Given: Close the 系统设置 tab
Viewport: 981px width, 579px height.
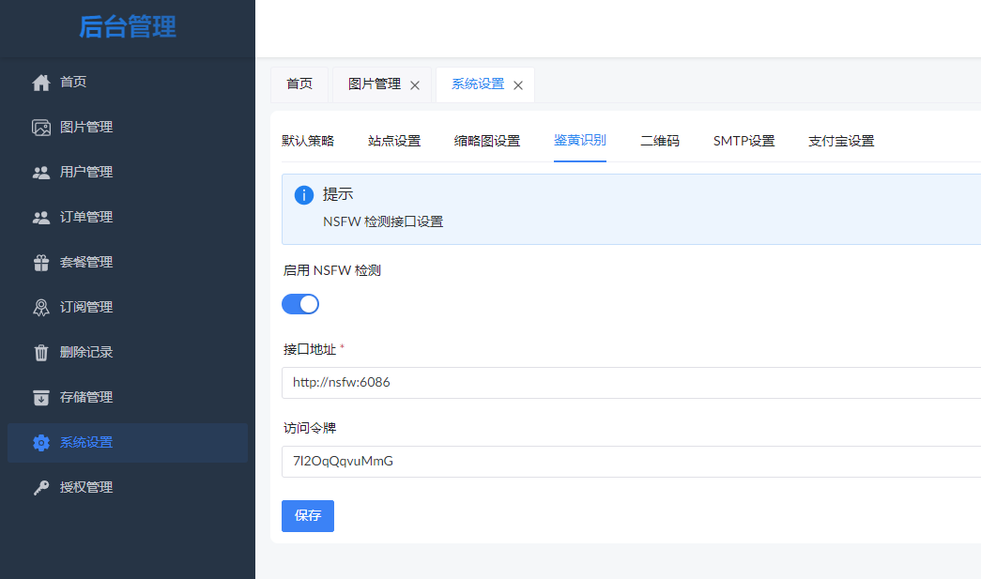Looking at the screenshot, I should pyautogui.click(x=518, y=85).
